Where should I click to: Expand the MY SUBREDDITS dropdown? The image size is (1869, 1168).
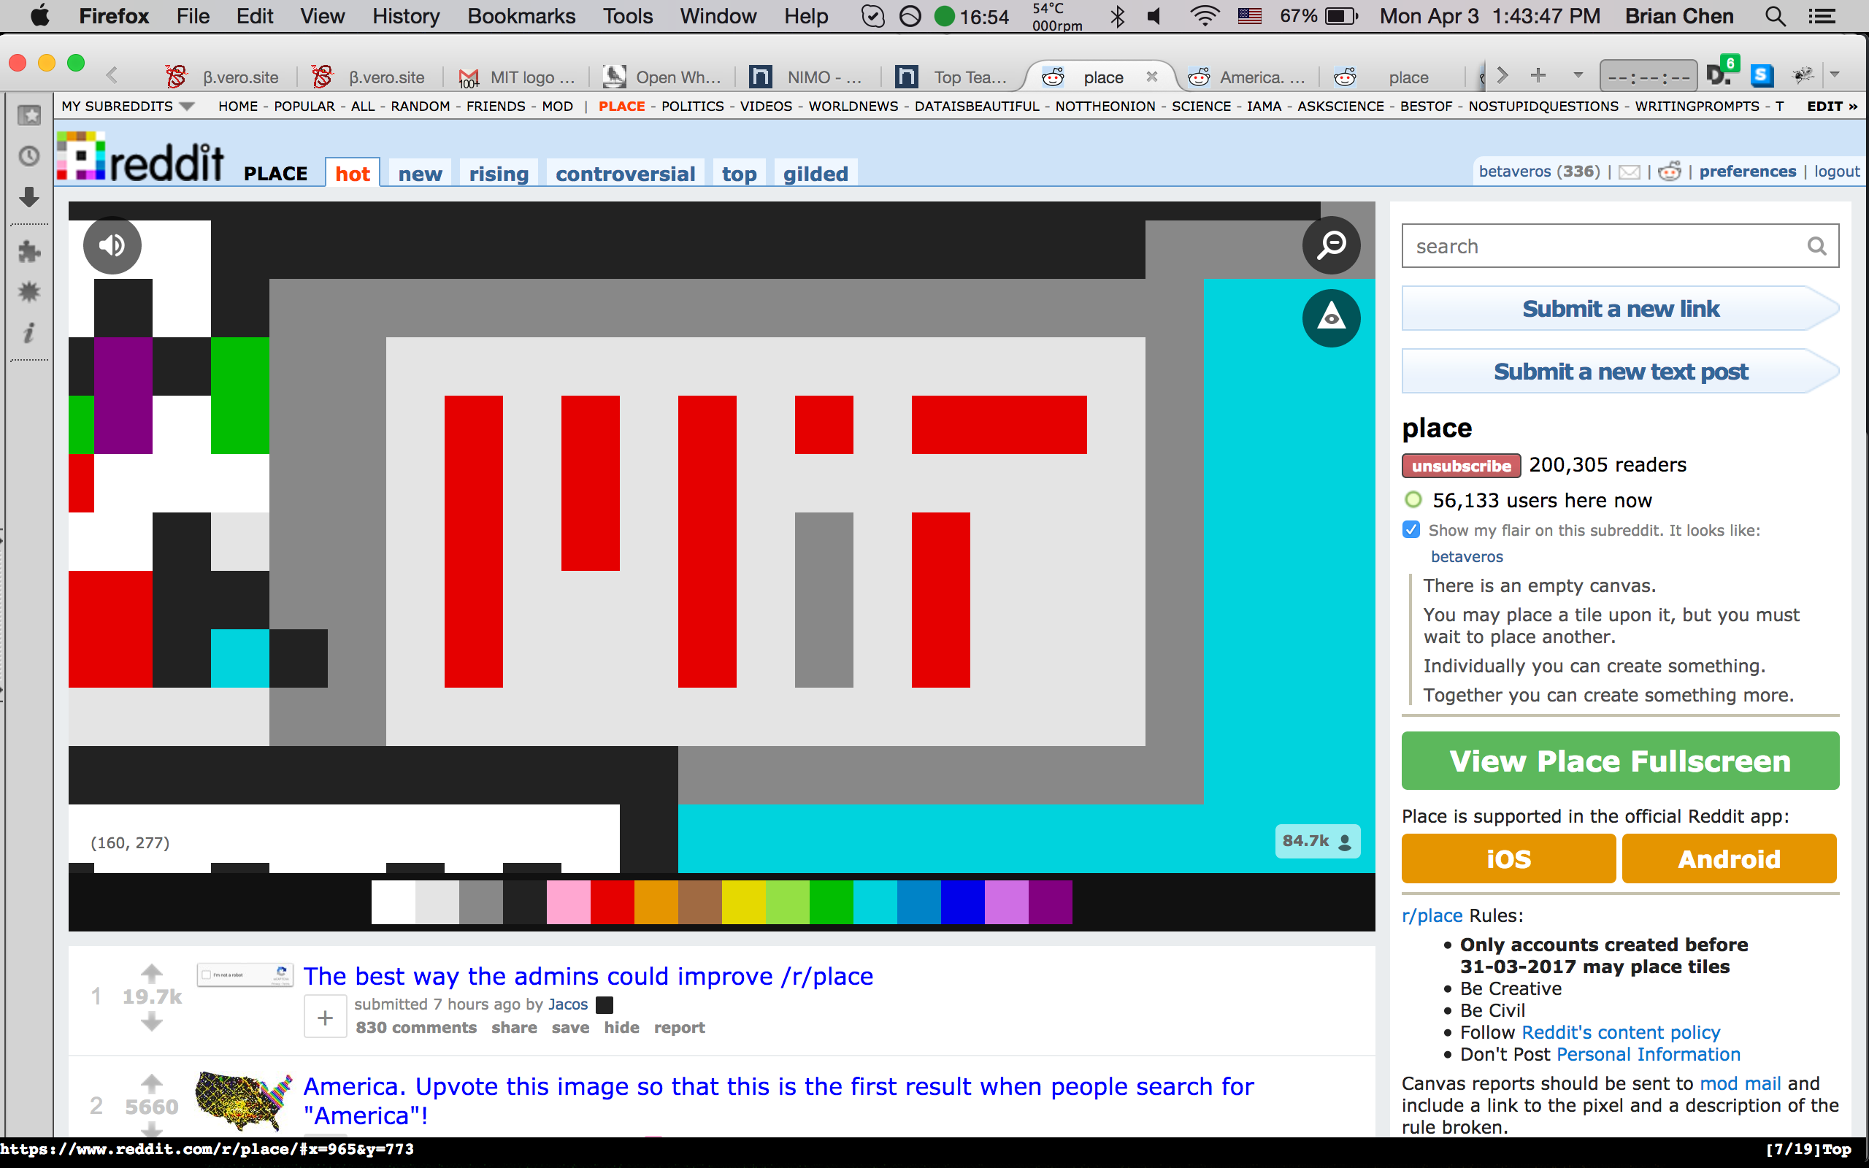coord(186,107)
